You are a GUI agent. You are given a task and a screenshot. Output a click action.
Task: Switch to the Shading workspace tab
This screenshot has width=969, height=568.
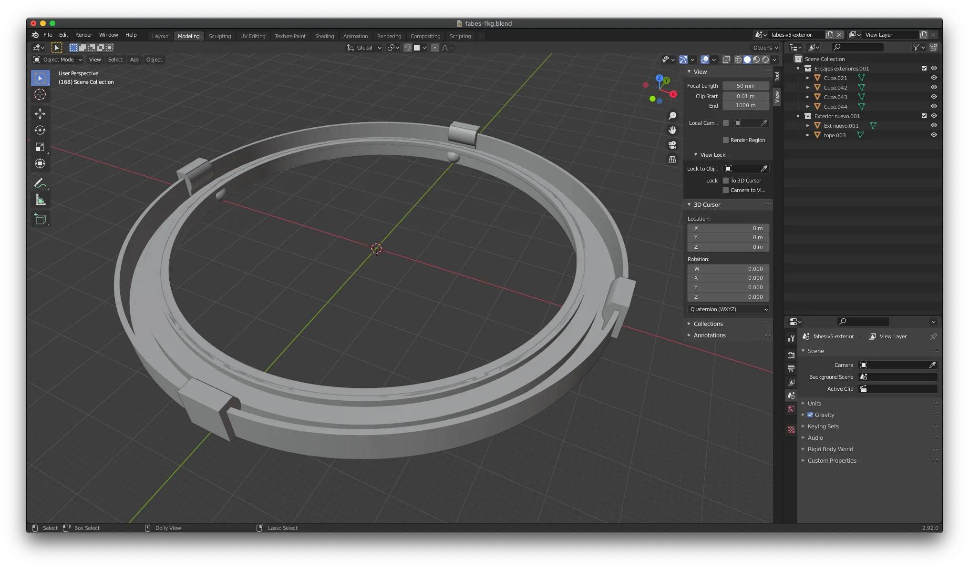click(x=324, y=36)
